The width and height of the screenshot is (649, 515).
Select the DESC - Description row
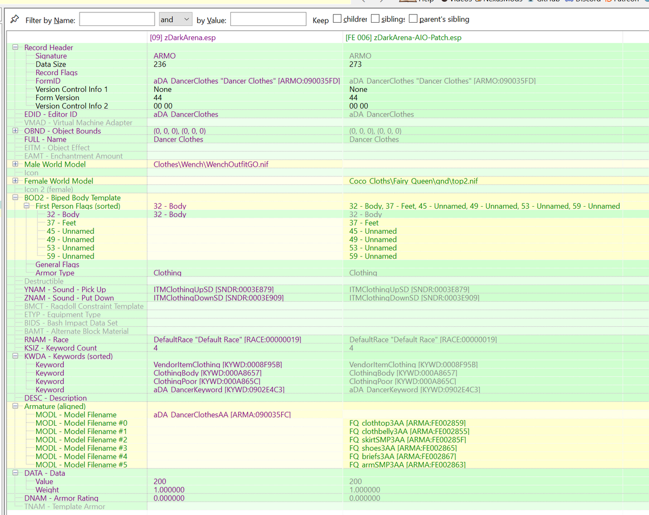[56, 398]
